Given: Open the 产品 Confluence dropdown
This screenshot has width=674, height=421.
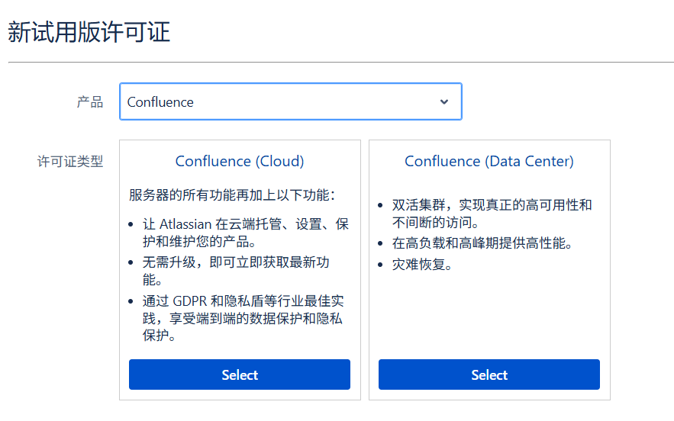Looking at the screenshot, I should point(291,101).
